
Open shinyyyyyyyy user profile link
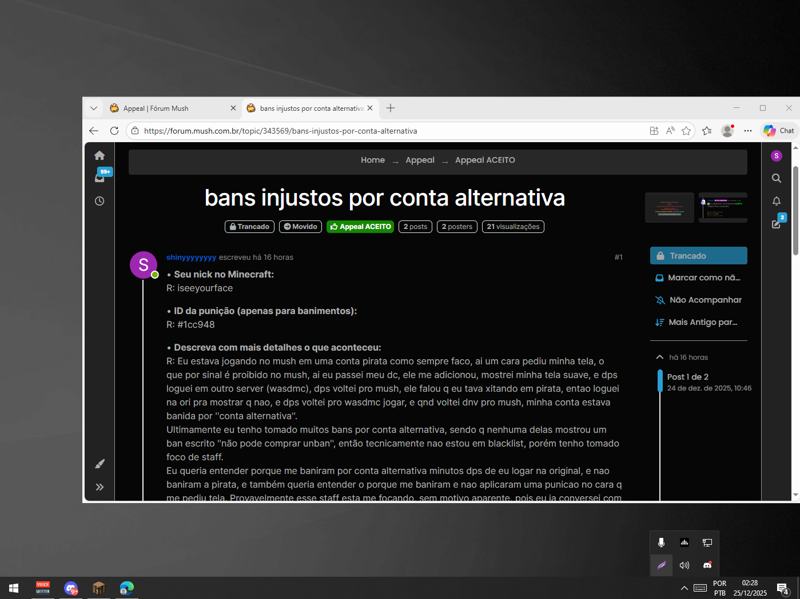[x=191, y=258]
